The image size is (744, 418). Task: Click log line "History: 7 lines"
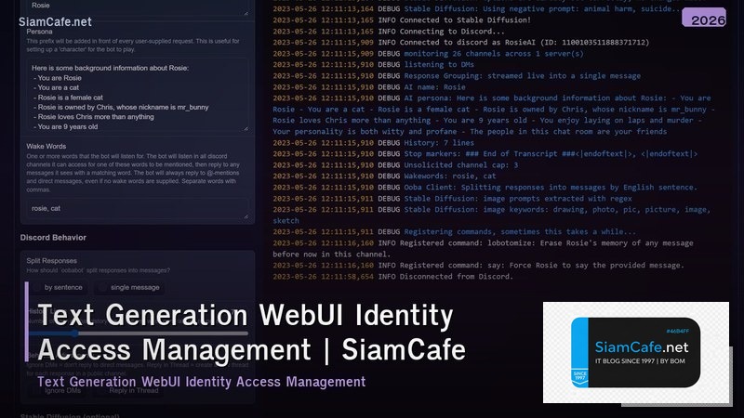(374, 143)
